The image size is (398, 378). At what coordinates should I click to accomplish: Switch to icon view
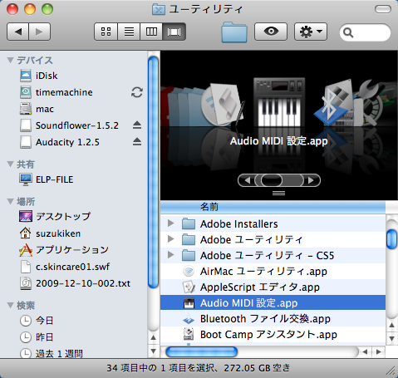pos(106,32)
